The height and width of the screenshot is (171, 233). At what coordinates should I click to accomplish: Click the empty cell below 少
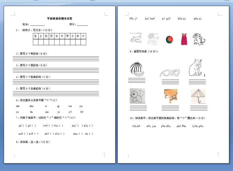[83, 42]
